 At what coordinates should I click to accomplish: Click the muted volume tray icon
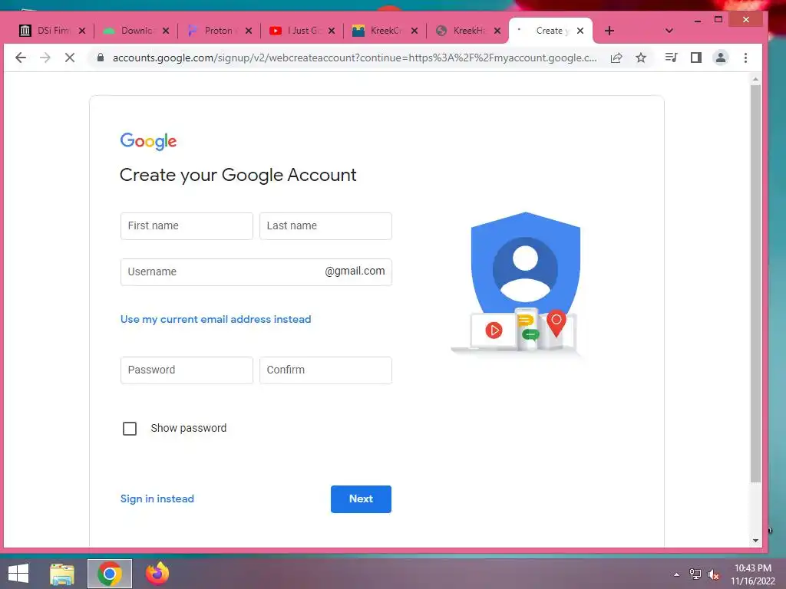[714, 574]
